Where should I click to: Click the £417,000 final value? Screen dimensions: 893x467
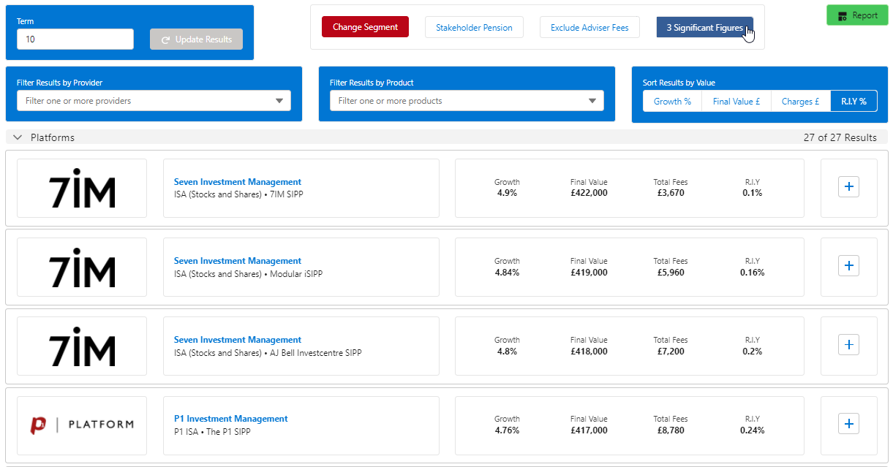coord(589,430)
